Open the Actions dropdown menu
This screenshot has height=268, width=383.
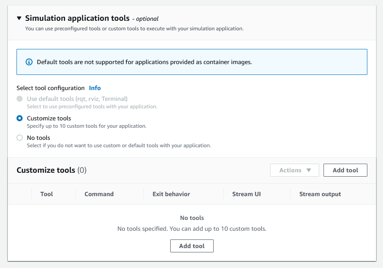pyautogui.click(x=294, y=170)
